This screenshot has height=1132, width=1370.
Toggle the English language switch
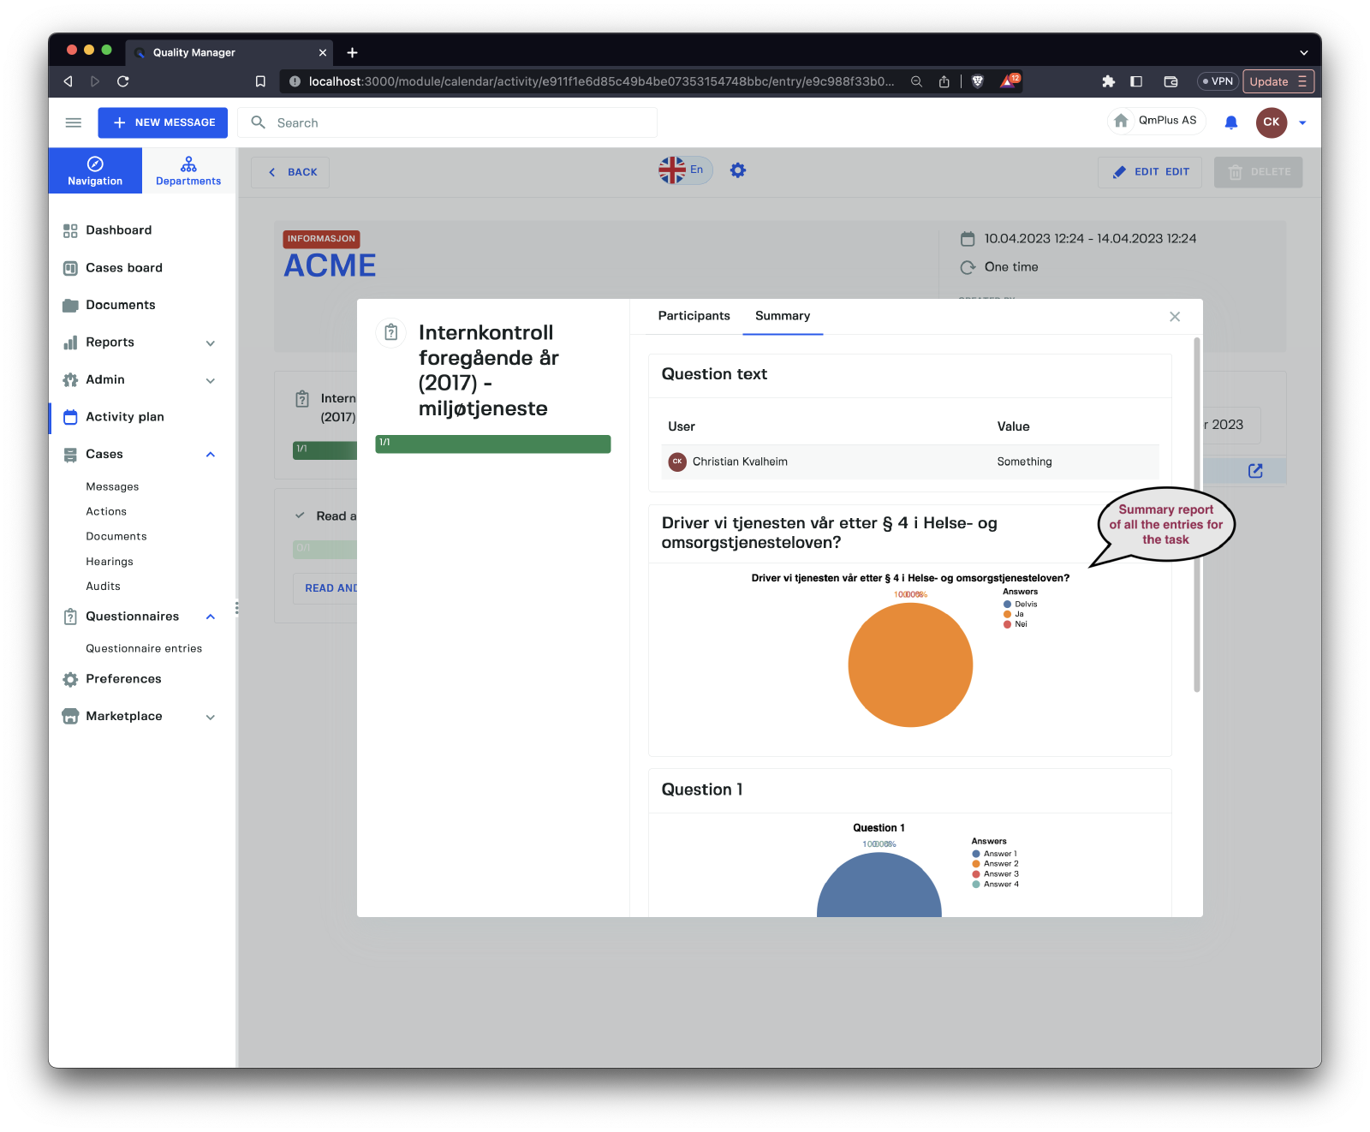click(x=684, y=170)
